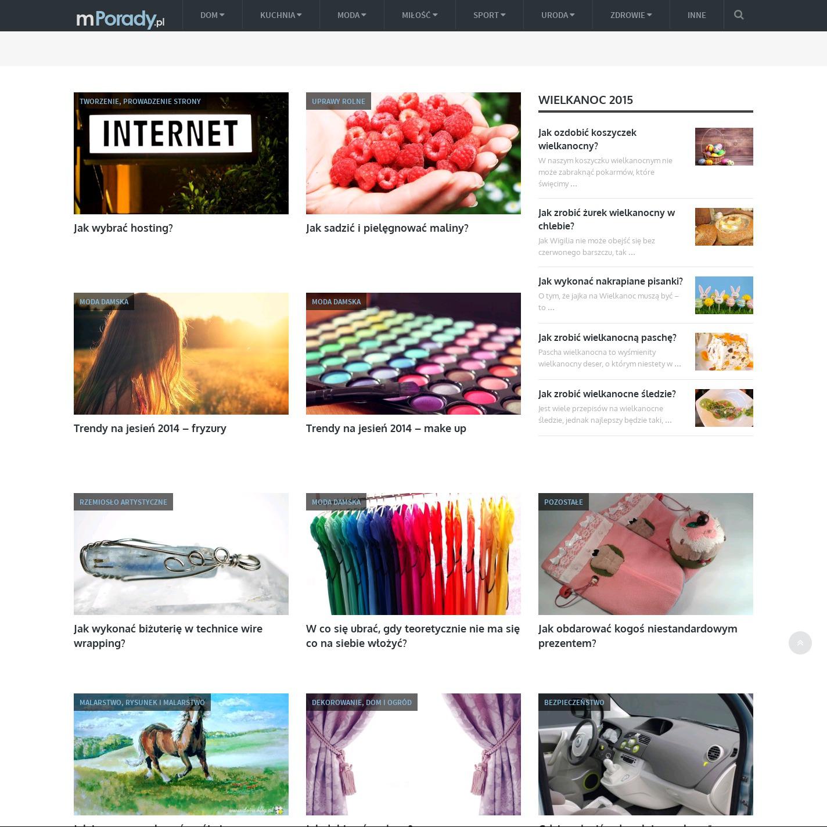Click the wire-wrapped crystal pendant image
The image size is (827, 827).
[181, 554]
